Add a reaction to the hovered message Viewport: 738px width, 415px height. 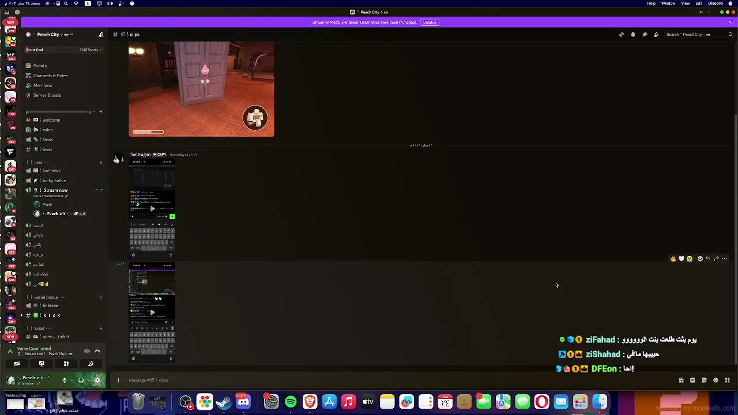point(700,259)
